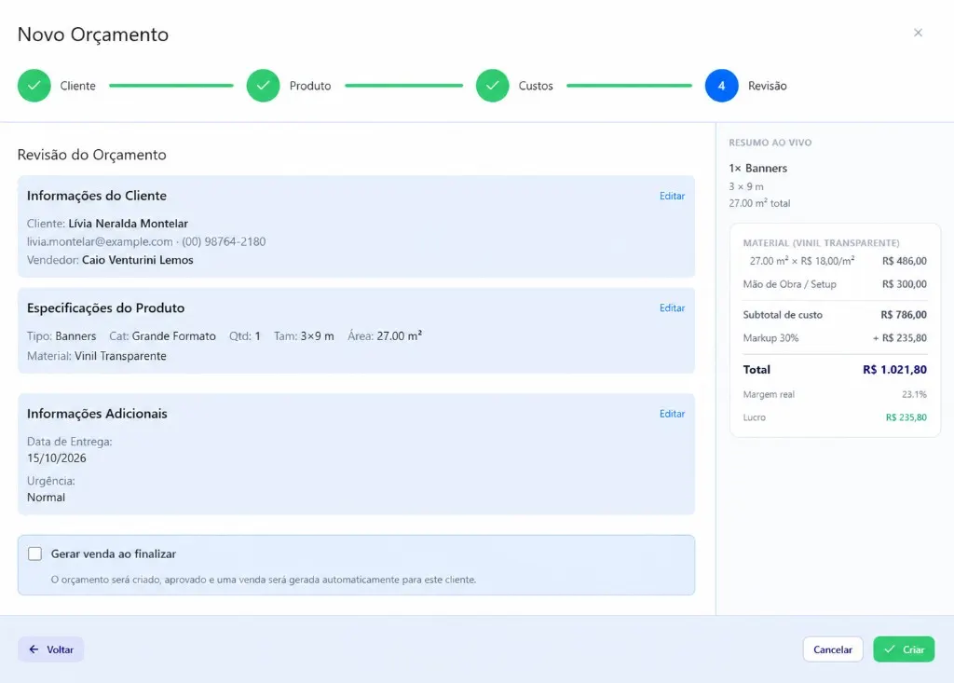Click the R$ 486,00 material amount
954x683 pixels.
(904, 261)
